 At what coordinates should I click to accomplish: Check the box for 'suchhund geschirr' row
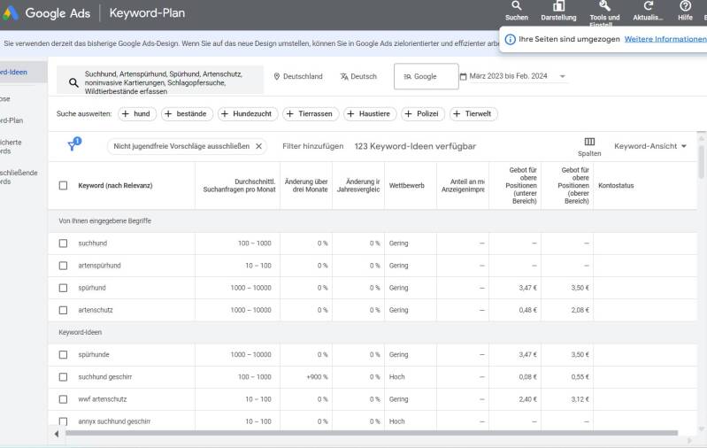pos(63,376)
